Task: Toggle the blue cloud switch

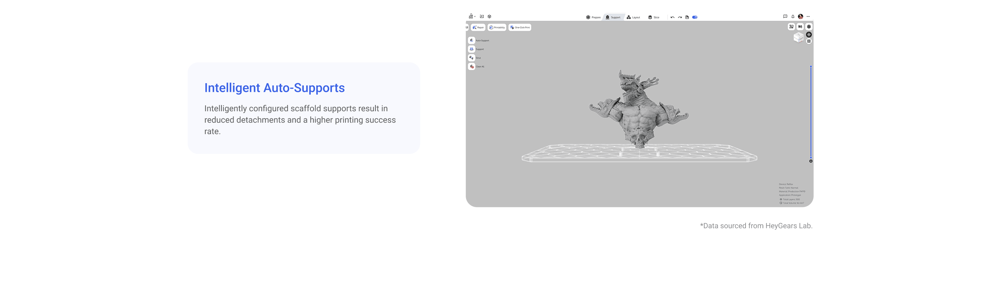Action: point(695,17)
